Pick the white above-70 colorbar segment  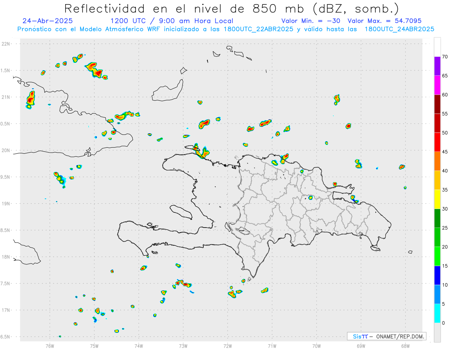coord(437,47)
